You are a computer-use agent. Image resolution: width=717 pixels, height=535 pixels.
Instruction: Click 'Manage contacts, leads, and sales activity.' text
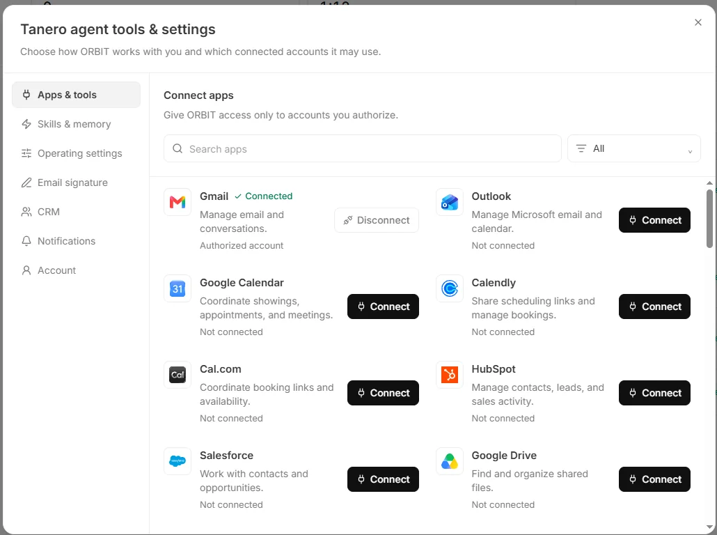537,394
